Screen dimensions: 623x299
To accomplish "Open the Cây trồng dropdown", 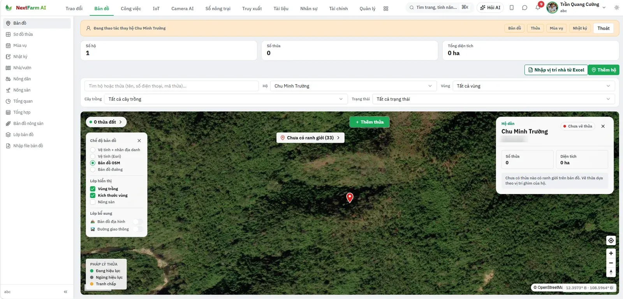I will click(x=225, y=99).
